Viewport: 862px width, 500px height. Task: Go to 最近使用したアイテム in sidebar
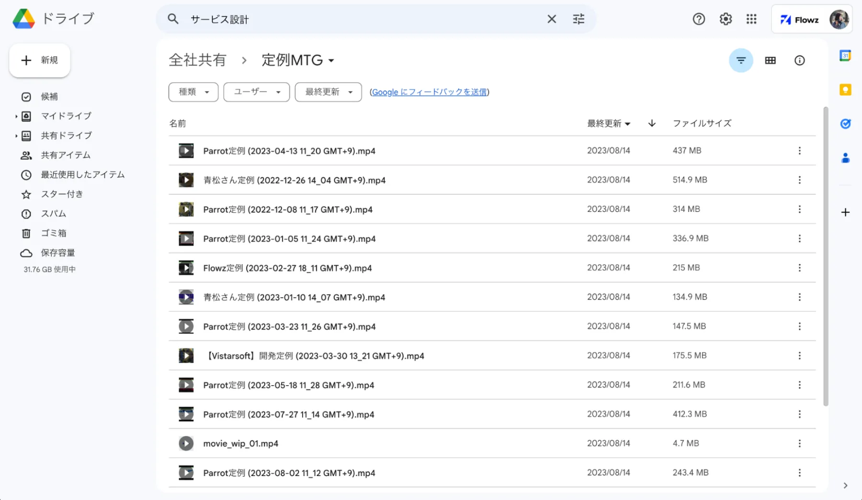coord(82,175)
